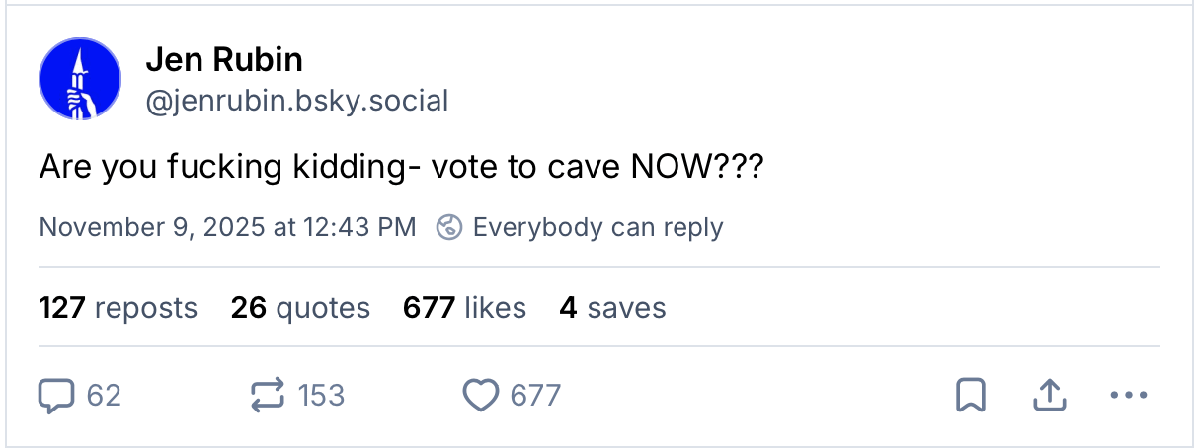Click the 4 saves count
The width and height of the screenshot is (1195, 448).
pyautogui.click(x=612, y=308)
